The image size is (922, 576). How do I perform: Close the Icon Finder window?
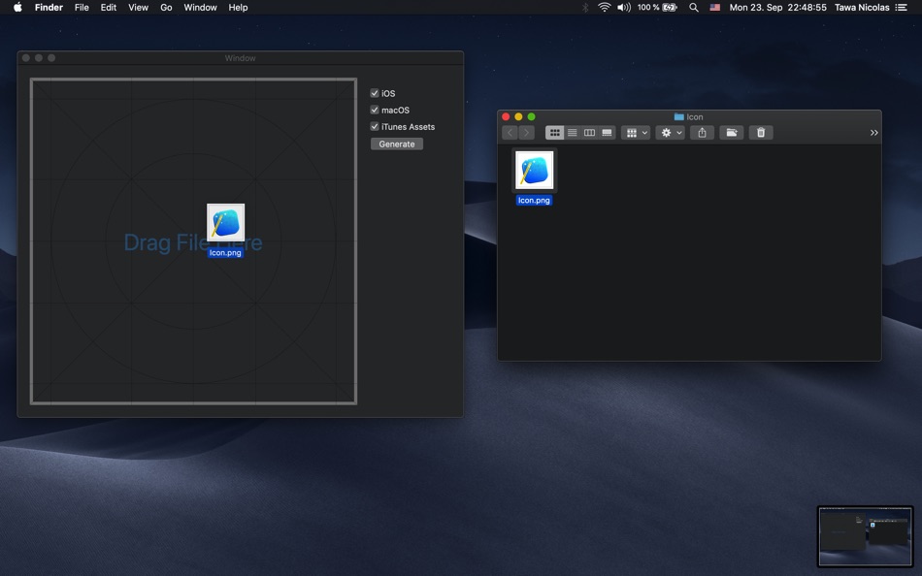pos(506,117)
